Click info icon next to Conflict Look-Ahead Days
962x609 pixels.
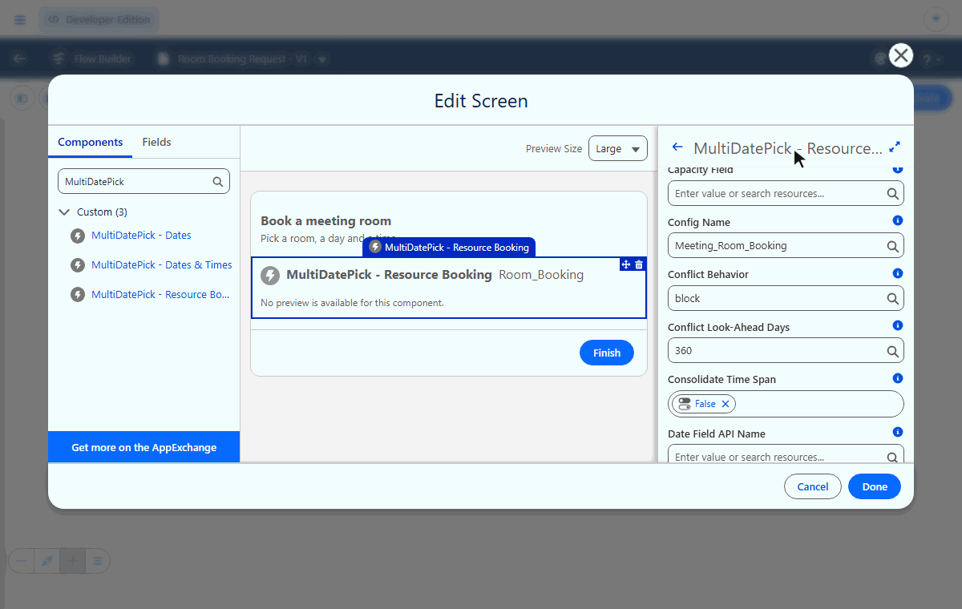[x=898, y=325]
